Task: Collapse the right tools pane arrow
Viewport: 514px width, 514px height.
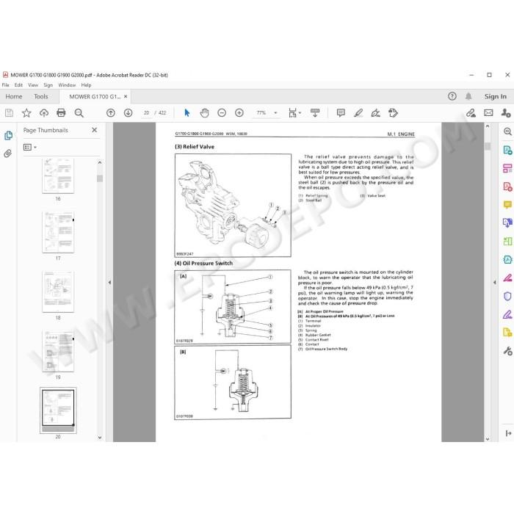Action: 494,282
